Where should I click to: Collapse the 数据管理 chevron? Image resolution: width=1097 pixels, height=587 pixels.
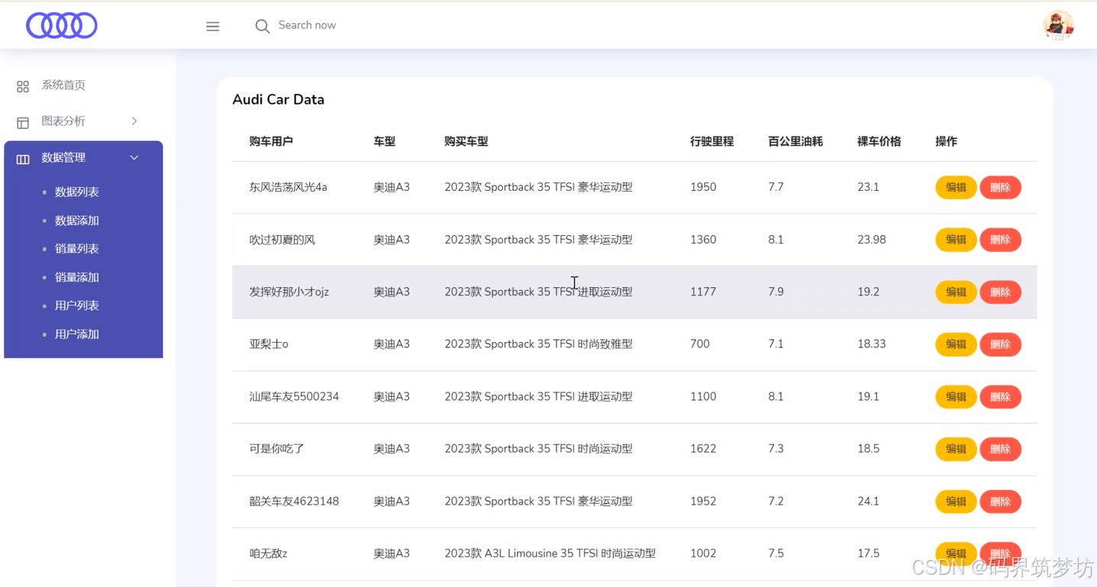tap(134, 157)
